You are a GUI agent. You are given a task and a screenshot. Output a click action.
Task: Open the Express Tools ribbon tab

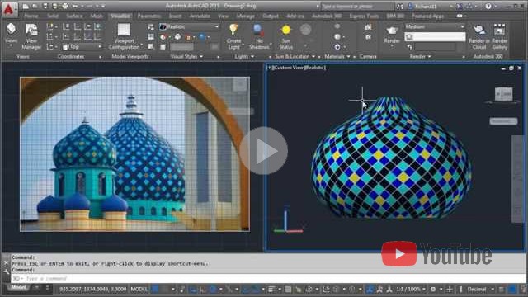[364, 16]
